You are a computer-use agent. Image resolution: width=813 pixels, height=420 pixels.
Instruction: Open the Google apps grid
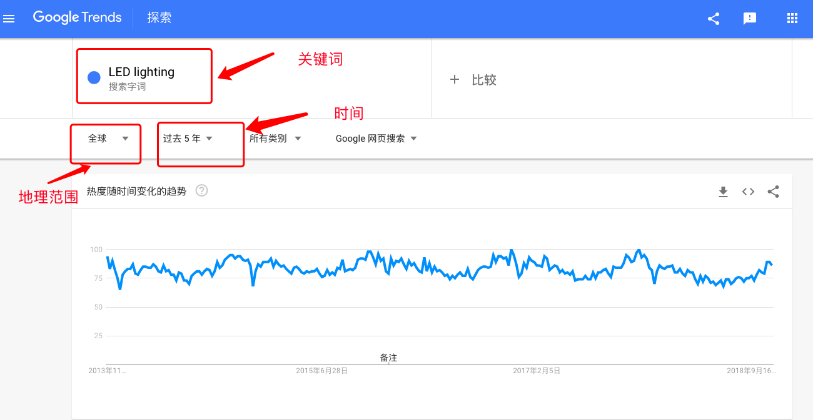(792, 19)
